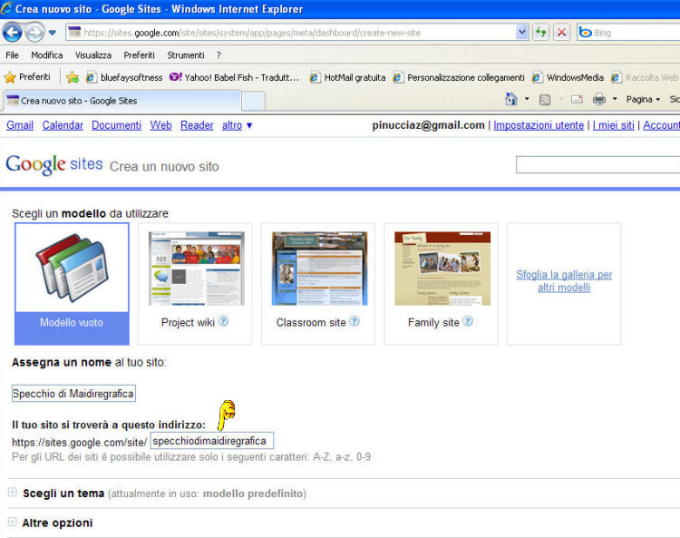Select the Classroom site template thumbnail
The height and width of the screenshot is (538, 680).
[x=320, y=269]
